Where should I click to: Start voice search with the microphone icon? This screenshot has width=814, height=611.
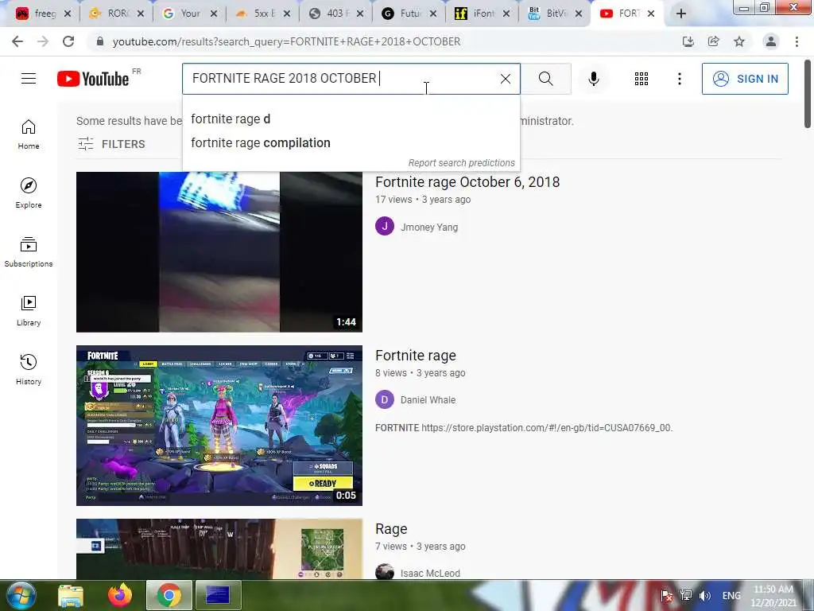594,79
